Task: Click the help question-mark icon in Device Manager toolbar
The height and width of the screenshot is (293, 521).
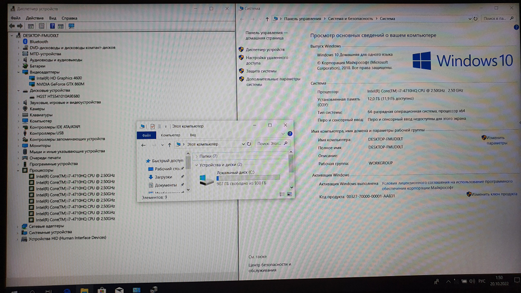Action: [52, 26]
